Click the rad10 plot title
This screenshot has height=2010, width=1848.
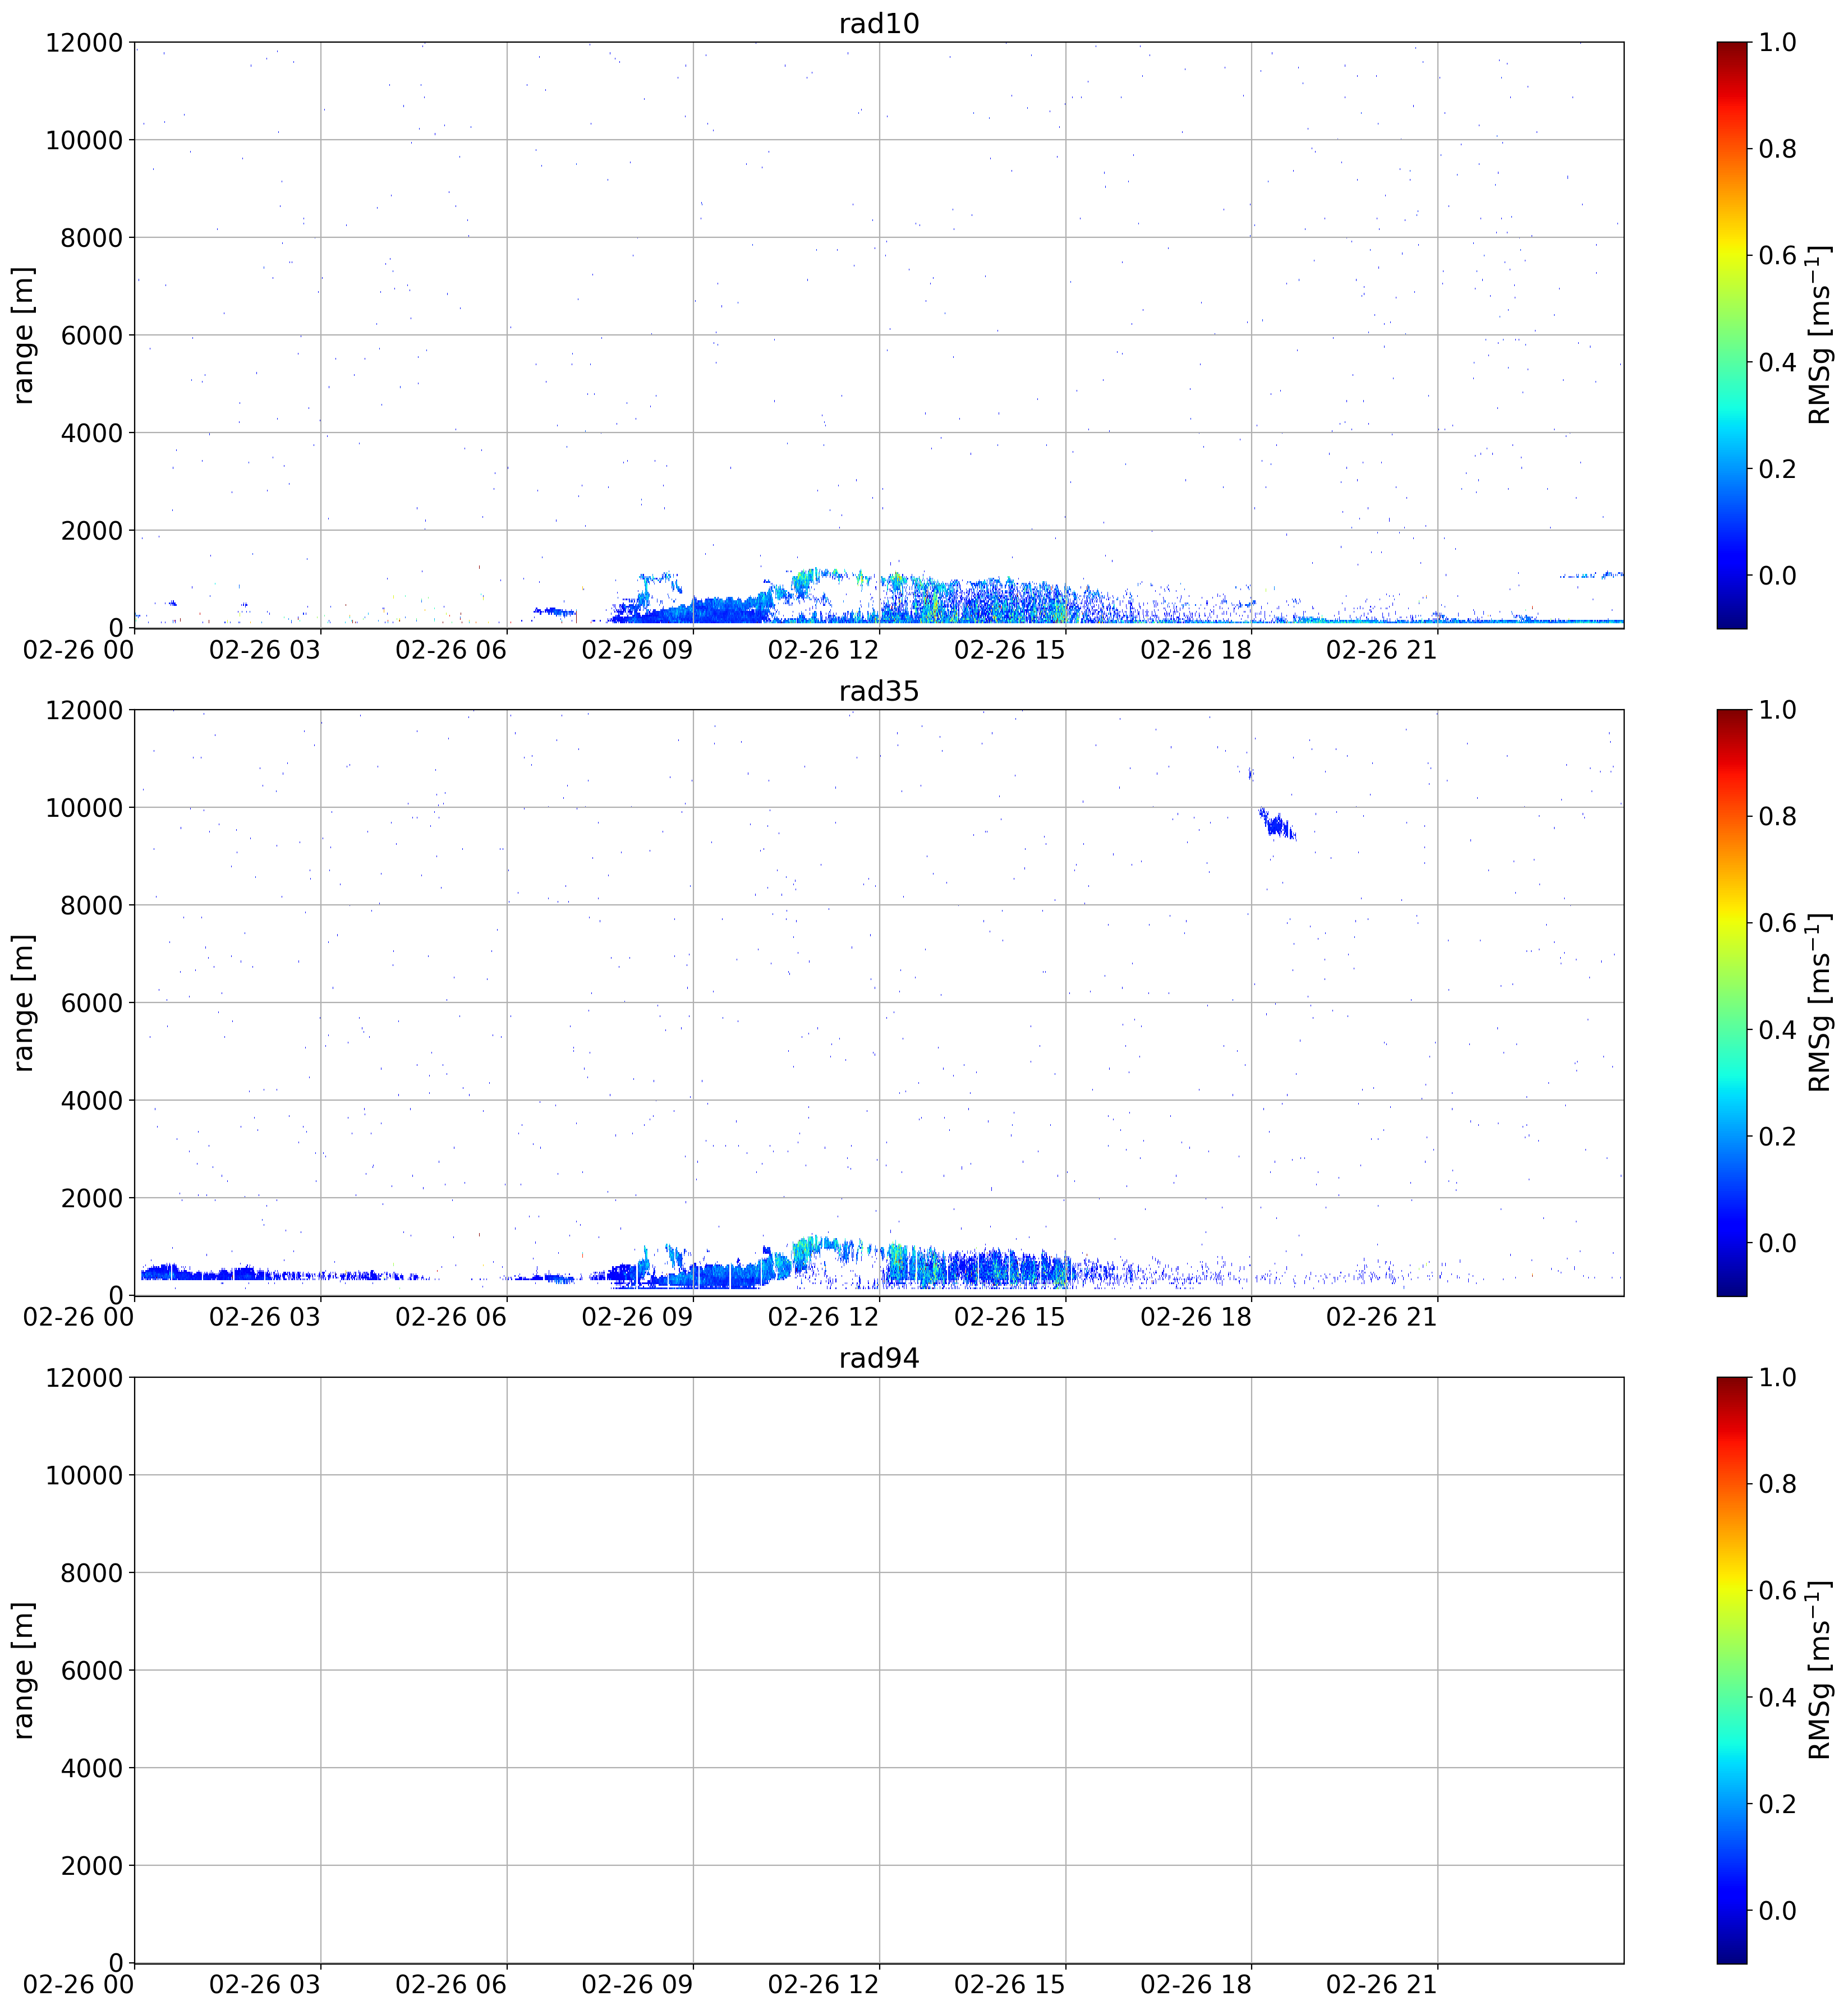click(878, 23)
